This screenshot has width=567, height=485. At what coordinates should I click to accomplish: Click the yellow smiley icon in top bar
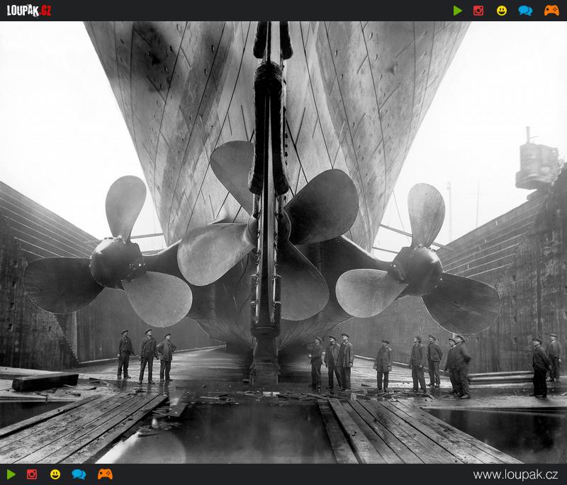click(502, 11)
